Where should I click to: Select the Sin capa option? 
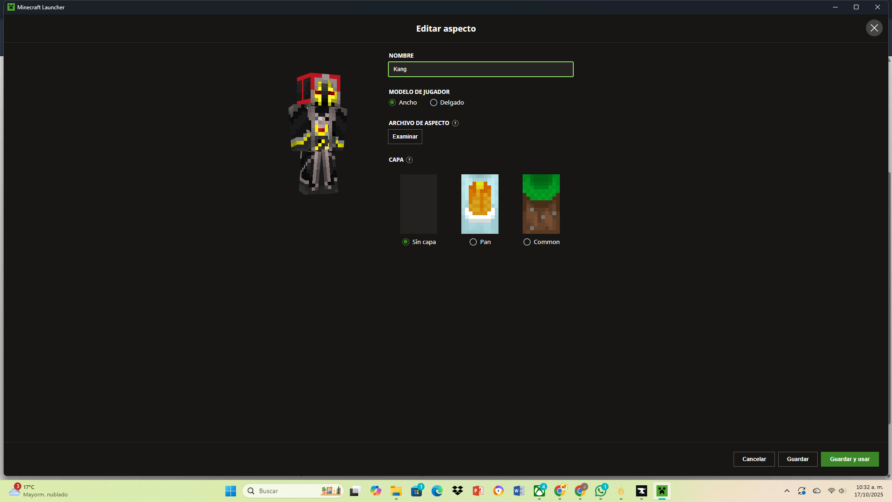[x=406, y=242]
